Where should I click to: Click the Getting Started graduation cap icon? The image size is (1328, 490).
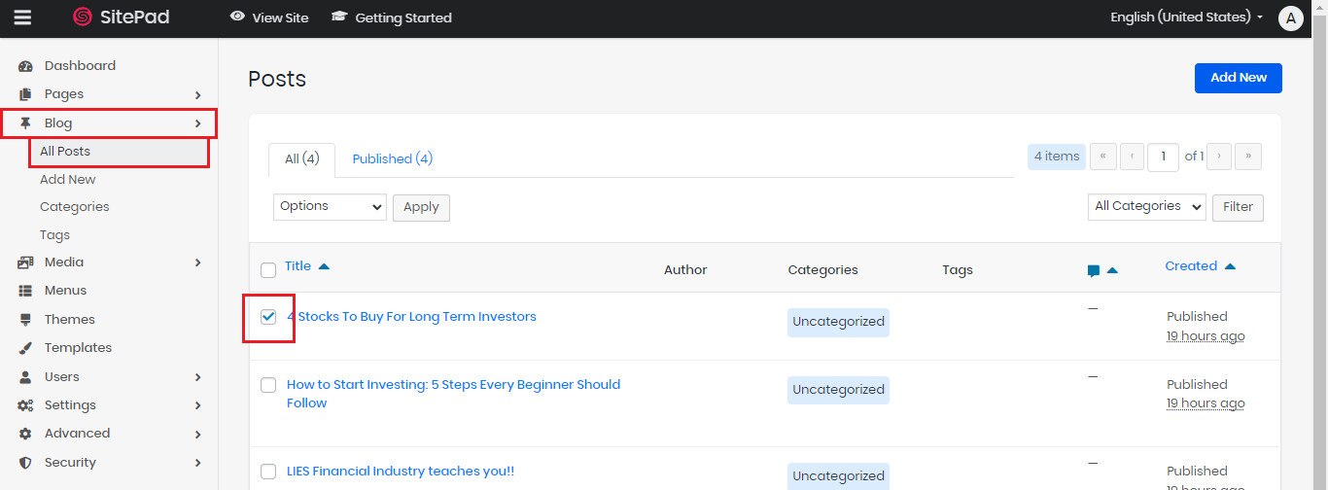click(x=339, y=17)
